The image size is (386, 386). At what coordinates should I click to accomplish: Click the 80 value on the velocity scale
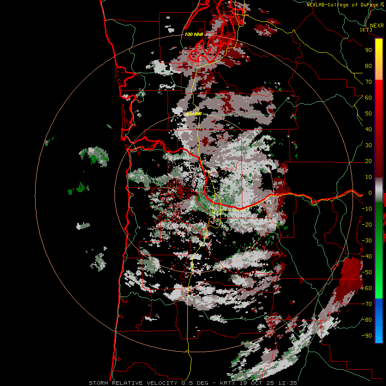point(368,66)
